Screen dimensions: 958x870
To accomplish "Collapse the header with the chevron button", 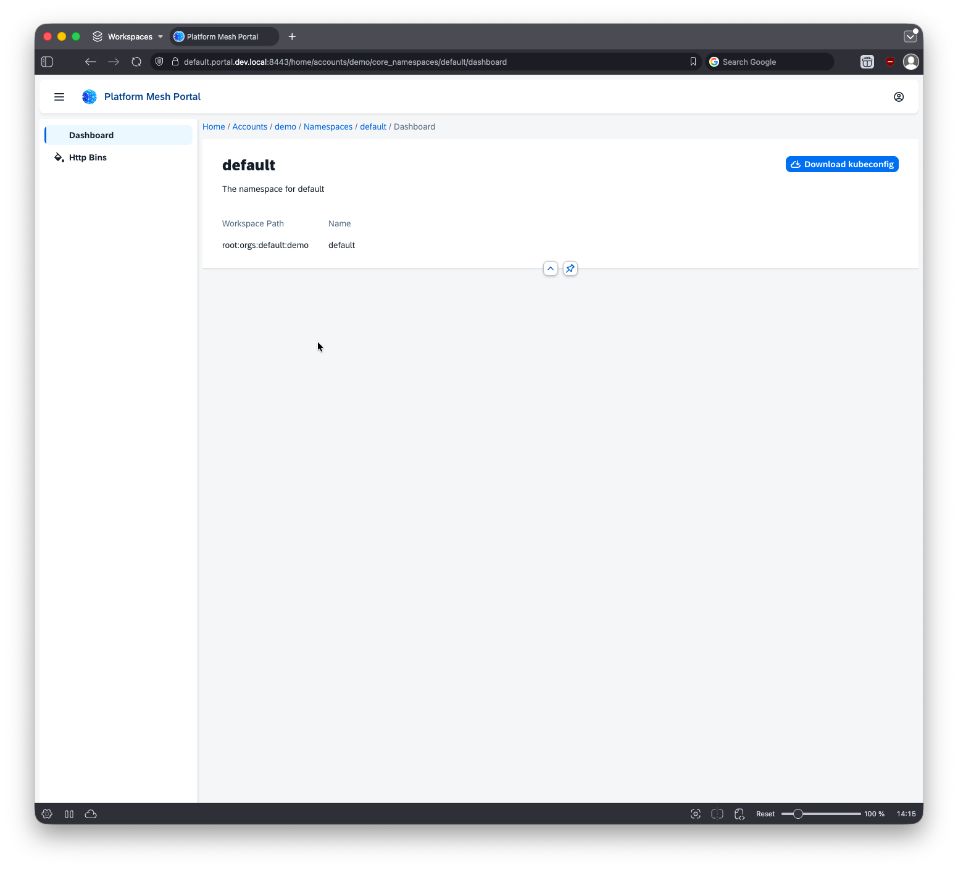I will tap(550, 268).
